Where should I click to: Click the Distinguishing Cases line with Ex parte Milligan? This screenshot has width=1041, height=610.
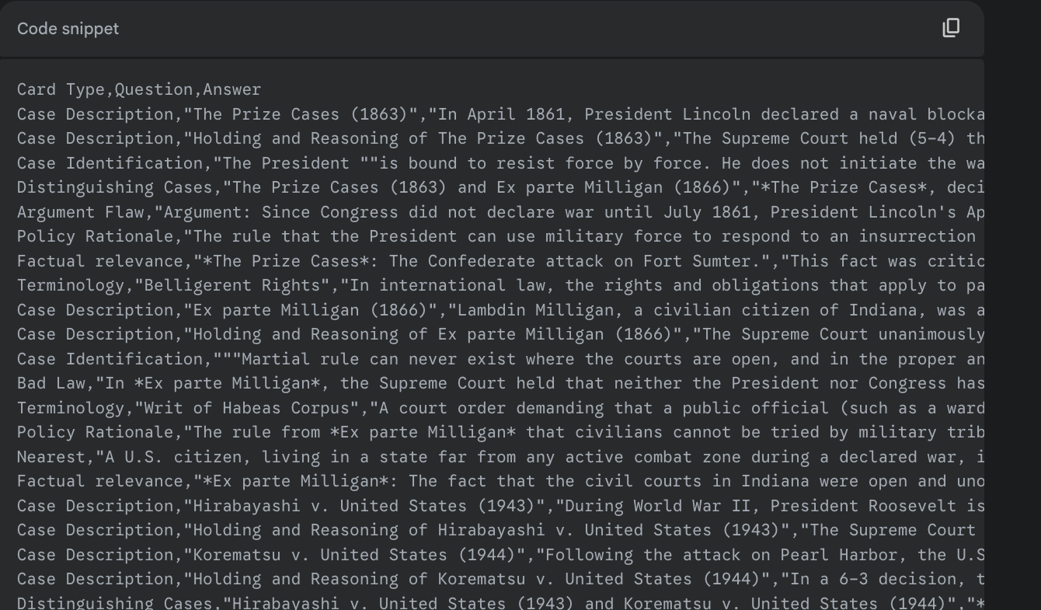(501, 187)
